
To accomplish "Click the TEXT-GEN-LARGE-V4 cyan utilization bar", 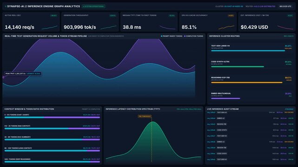I will 248,51.
